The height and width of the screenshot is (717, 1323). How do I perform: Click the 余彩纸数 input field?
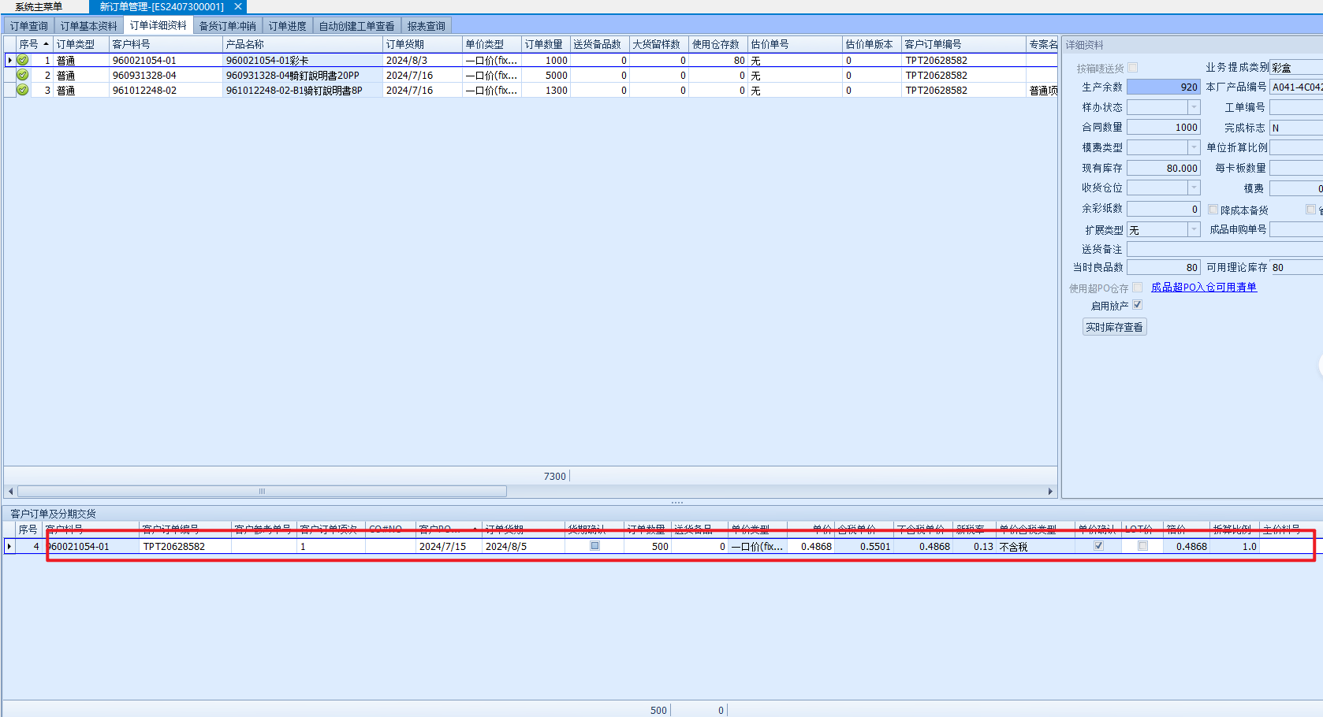pos(1164,209)
